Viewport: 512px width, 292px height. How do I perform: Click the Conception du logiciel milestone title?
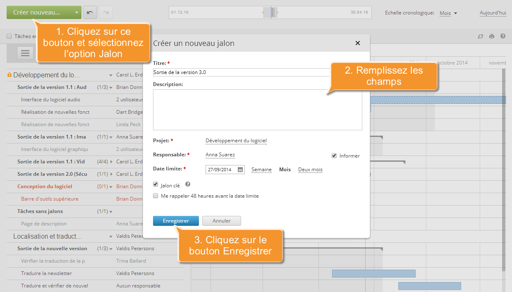[x=45, y=187]
